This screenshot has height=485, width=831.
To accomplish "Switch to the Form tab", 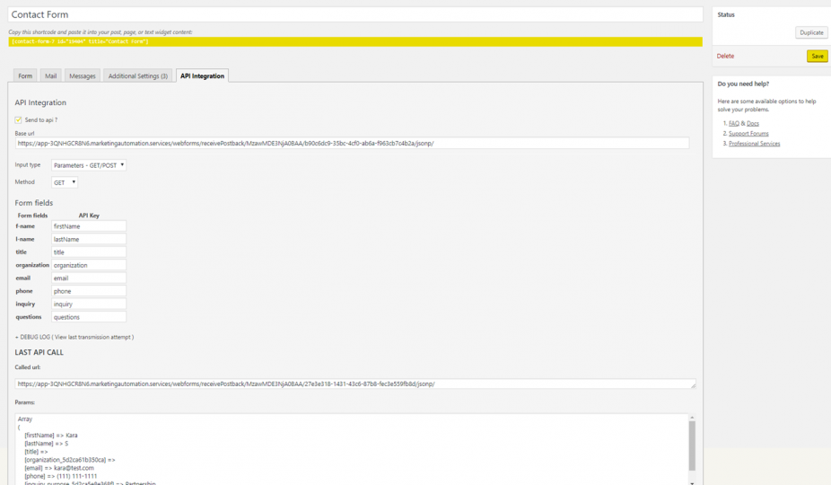I will tap(25, 76).
